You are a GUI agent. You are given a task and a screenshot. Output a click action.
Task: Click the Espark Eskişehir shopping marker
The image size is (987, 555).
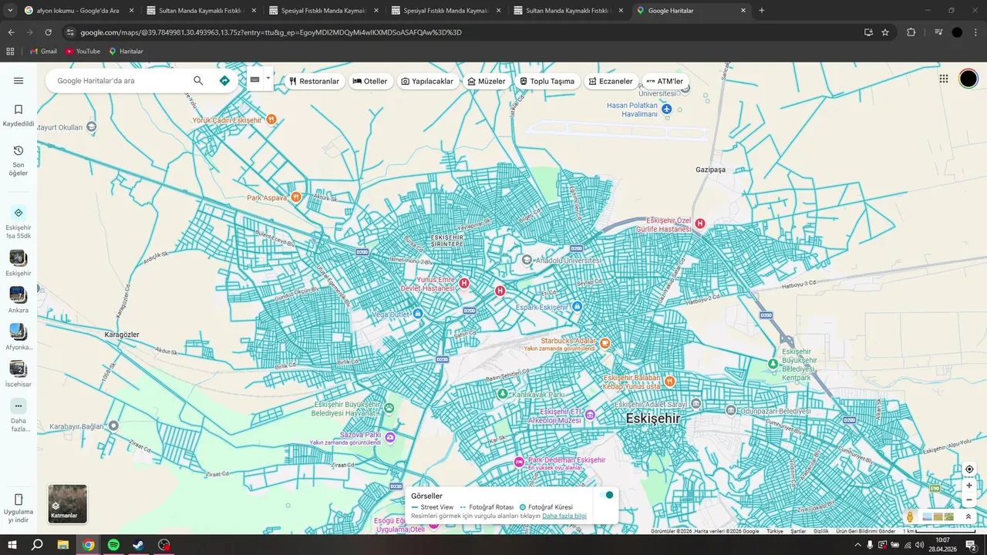577,307
